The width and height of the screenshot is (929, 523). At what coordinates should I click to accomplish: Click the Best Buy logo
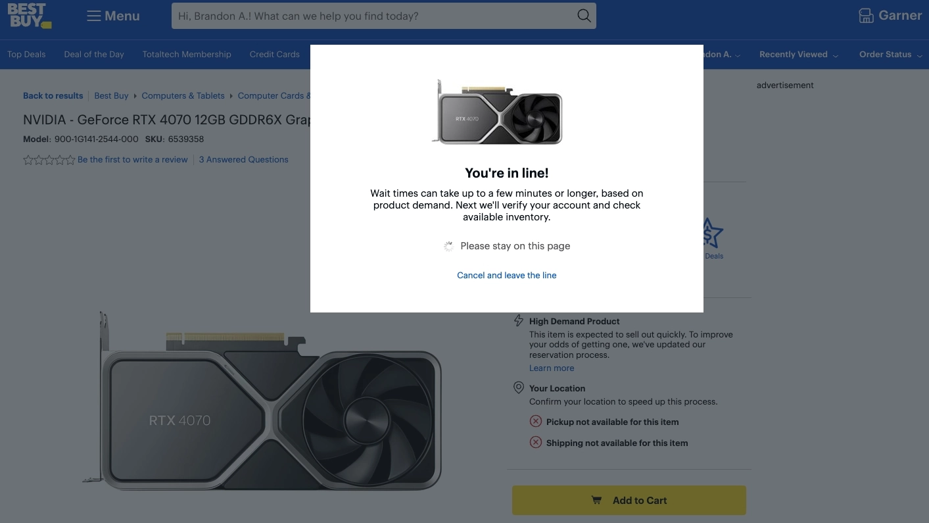tap(30, 15)
